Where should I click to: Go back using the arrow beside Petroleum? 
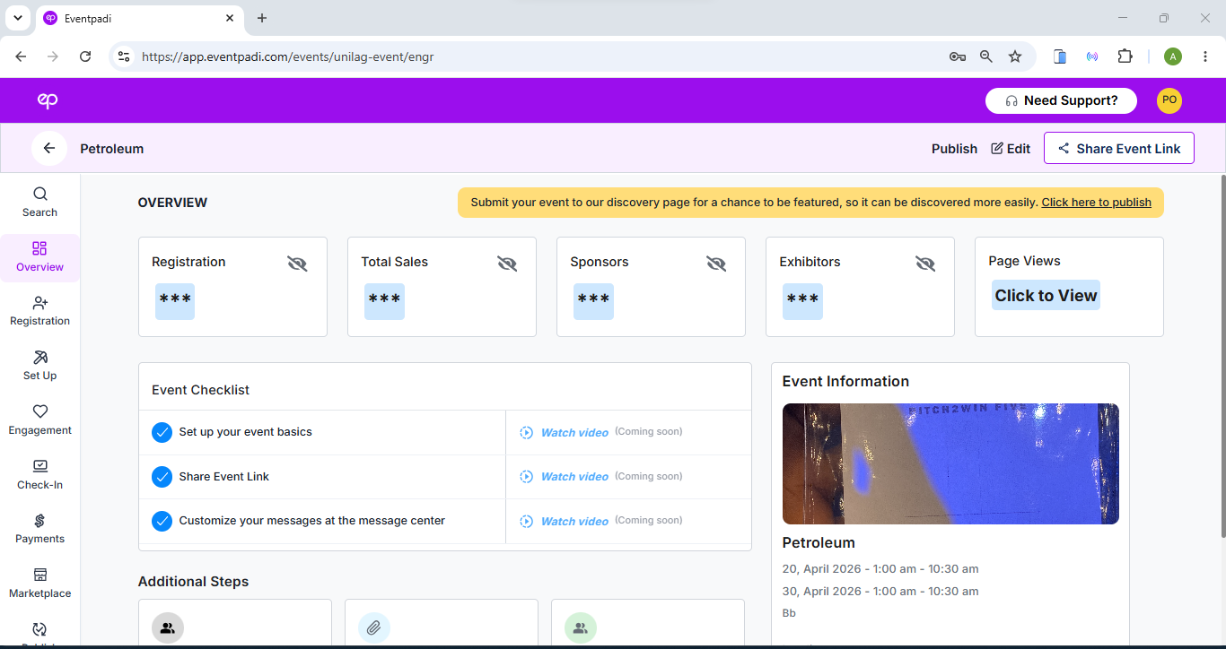tap(49, 149)
